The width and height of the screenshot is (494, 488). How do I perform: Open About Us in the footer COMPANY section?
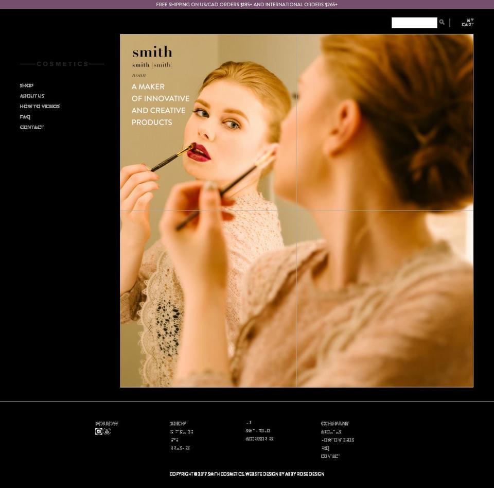click(x=332, y=431)
